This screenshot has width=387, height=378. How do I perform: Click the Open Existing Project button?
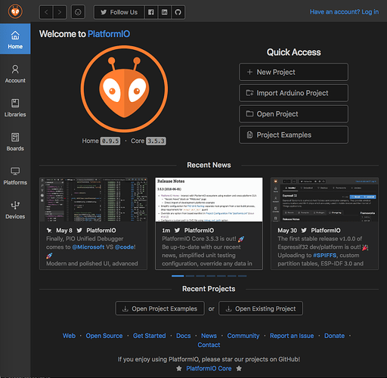click(x=261, y=308)
